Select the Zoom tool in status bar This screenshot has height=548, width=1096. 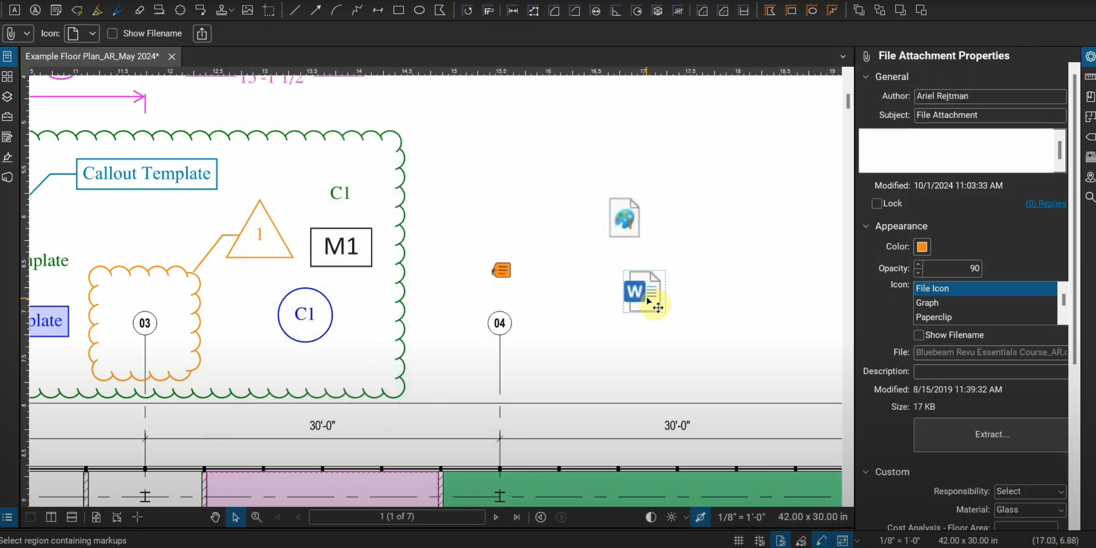click(x=256, y=517)
